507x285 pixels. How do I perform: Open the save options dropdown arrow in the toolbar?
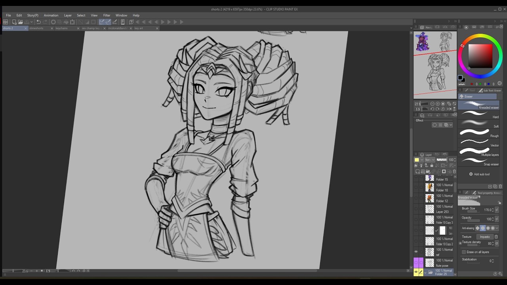[31, 22]
